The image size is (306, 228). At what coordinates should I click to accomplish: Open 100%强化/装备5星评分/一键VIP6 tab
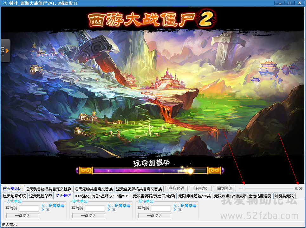pyautogui.click(x=102, y=196)
